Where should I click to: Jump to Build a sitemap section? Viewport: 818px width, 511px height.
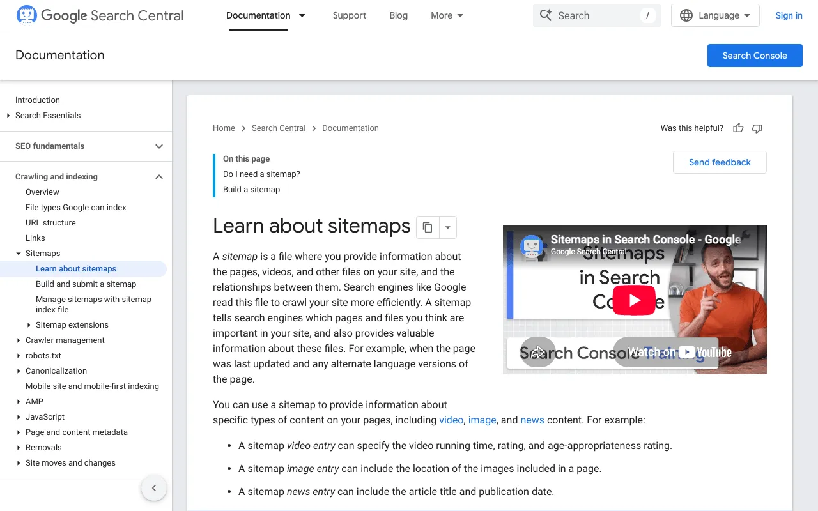coord(251,190)
